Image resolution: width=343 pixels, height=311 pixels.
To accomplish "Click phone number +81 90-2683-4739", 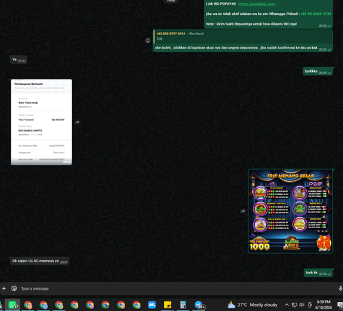I will point(316,14).
